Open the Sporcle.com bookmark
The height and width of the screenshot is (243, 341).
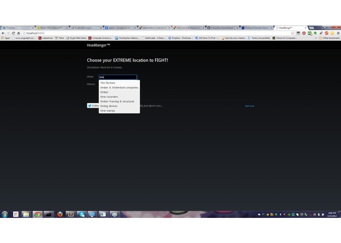click(234, 38)
